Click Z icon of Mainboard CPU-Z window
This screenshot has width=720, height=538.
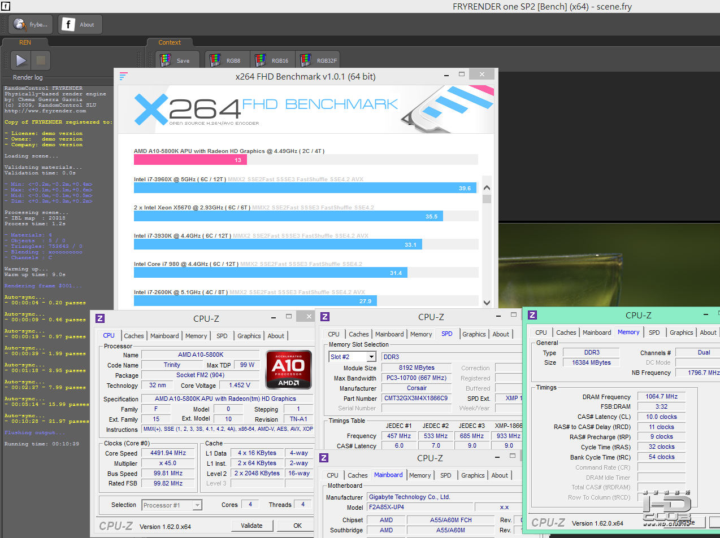[324, 458]
